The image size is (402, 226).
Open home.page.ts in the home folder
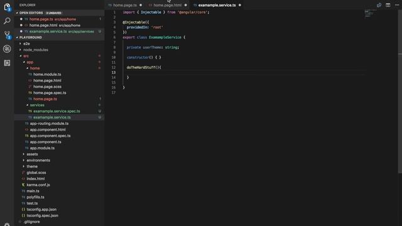click(x=45, y=99)
